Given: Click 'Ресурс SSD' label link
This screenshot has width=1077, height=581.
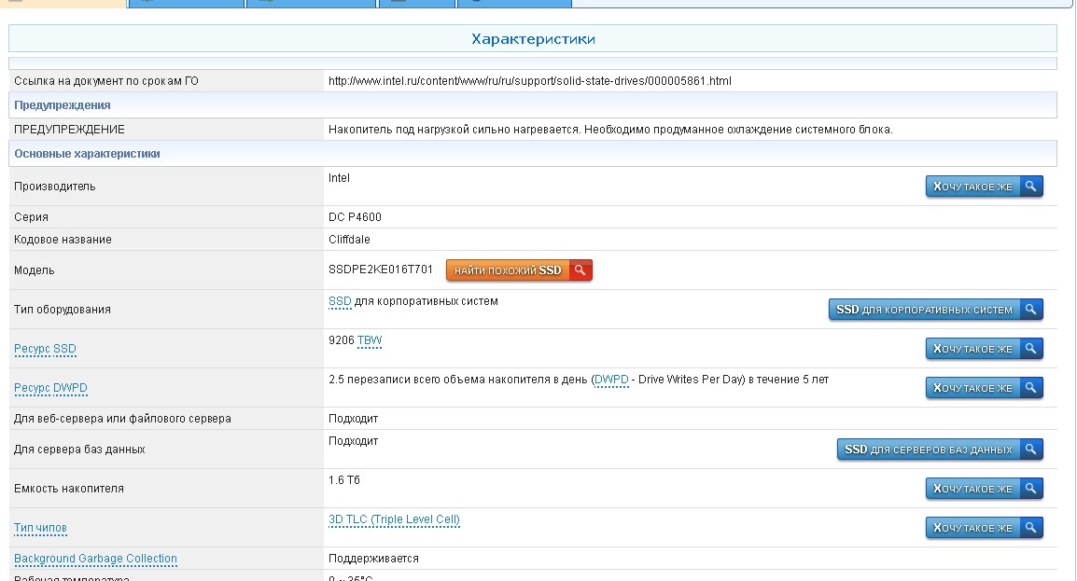Looking at the screenshot, I should pos(46,349).
